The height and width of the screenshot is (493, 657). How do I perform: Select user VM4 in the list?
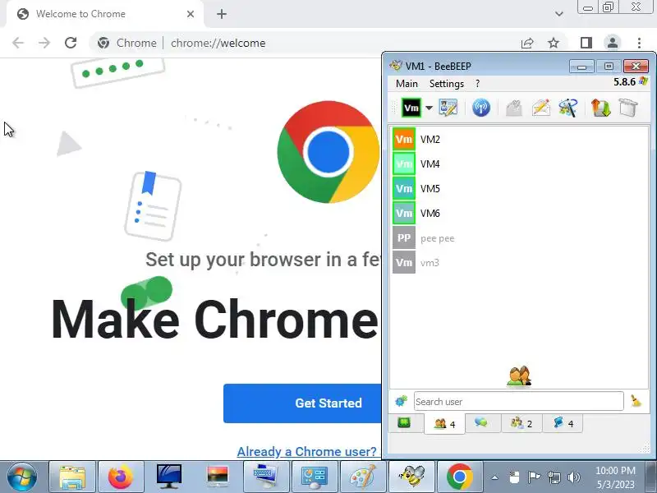click(520, 164)
